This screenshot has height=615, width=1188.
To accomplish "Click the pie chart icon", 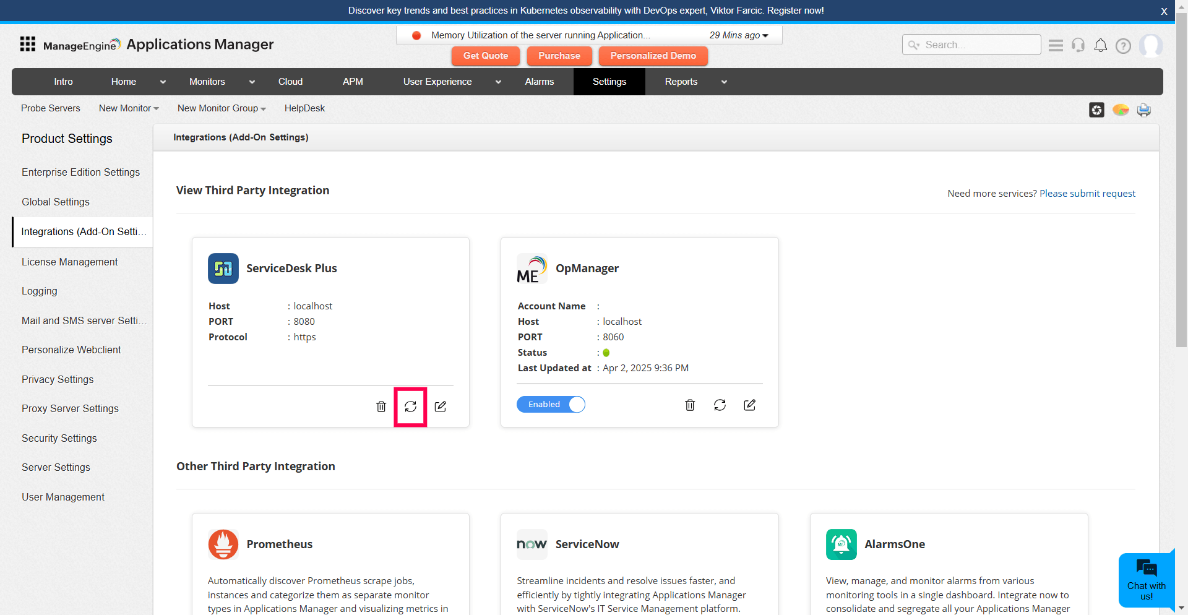I will tap(1121, 110).
